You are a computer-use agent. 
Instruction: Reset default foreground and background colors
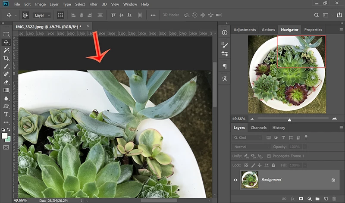tap(3, 130)
